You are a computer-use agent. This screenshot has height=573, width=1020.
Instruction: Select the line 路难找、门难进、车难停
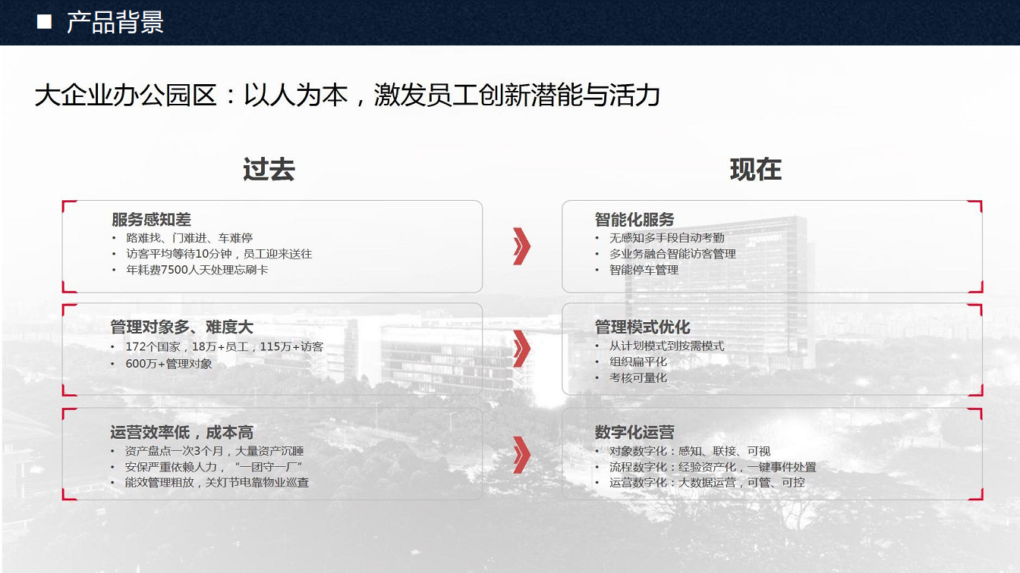point(189,238)
